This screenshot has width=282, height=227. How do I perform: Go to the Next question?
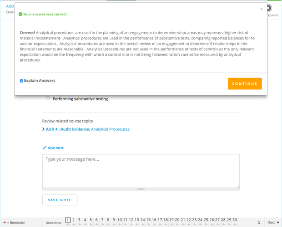273,222
